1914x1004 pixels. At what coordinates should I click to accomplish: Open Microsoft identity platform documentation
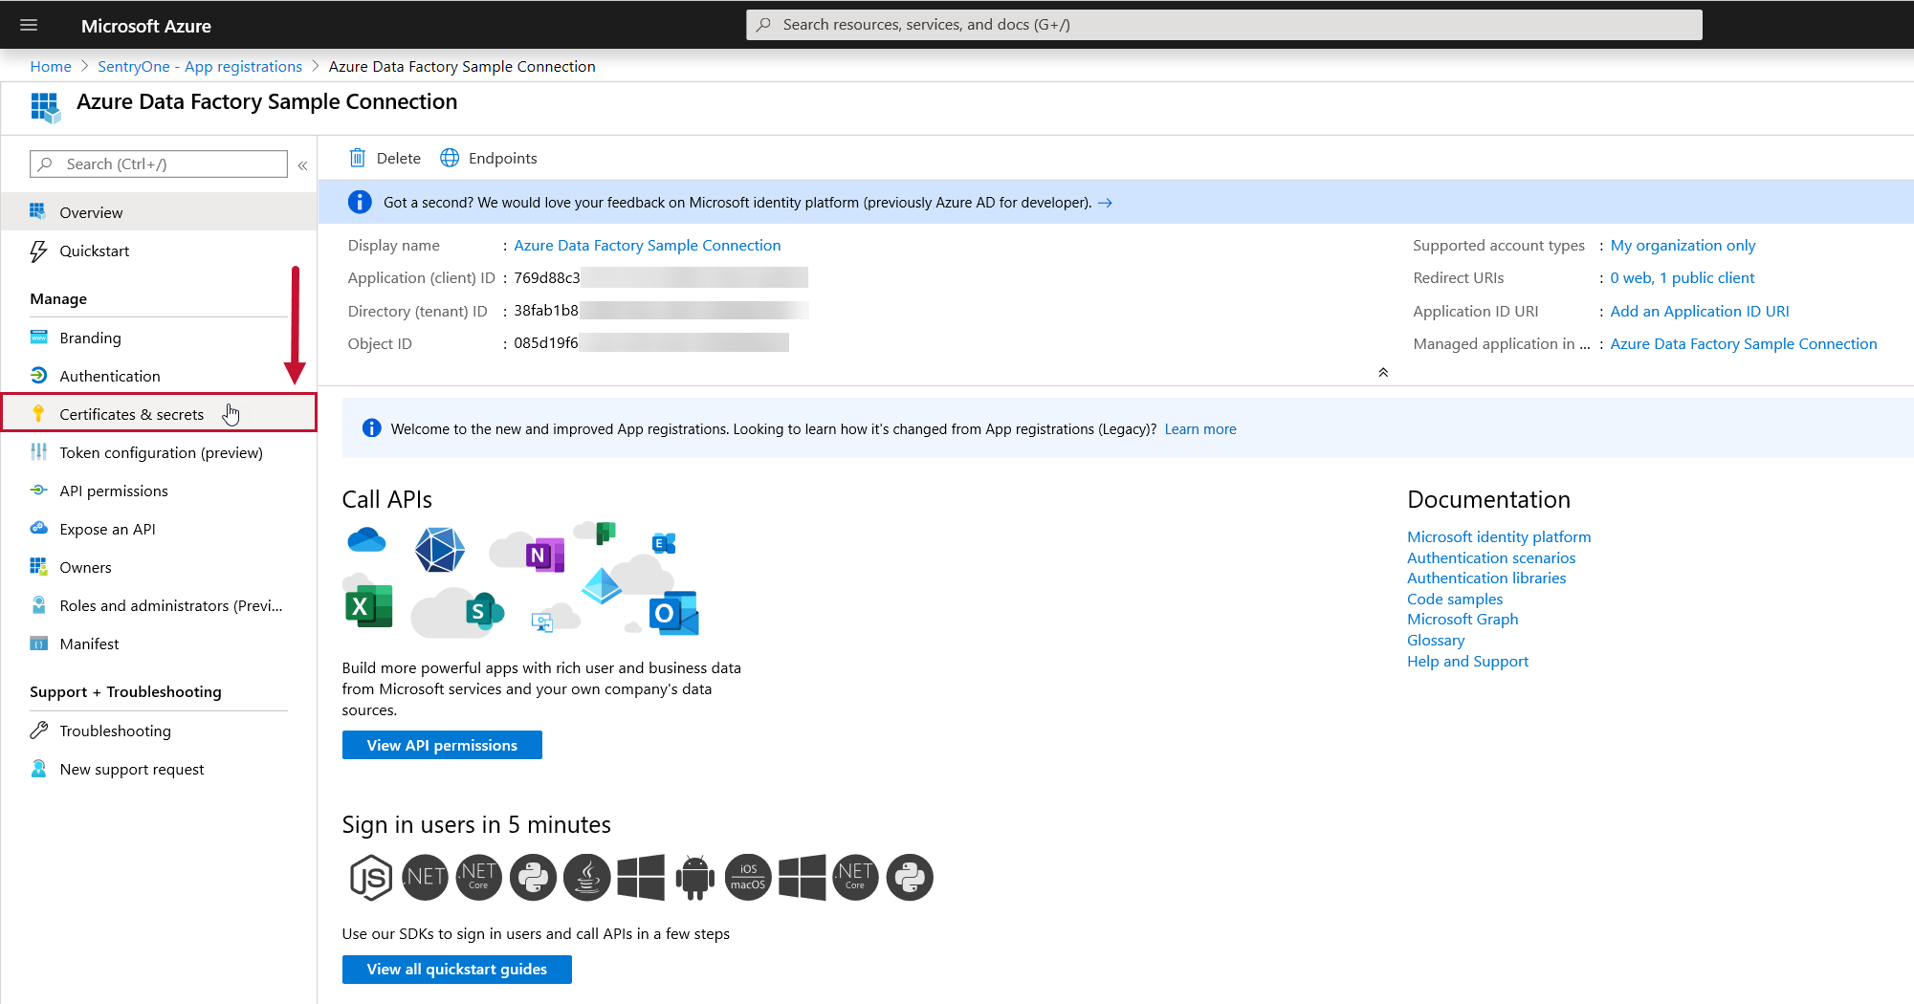pyautogui.click(x=1499, y=536)
